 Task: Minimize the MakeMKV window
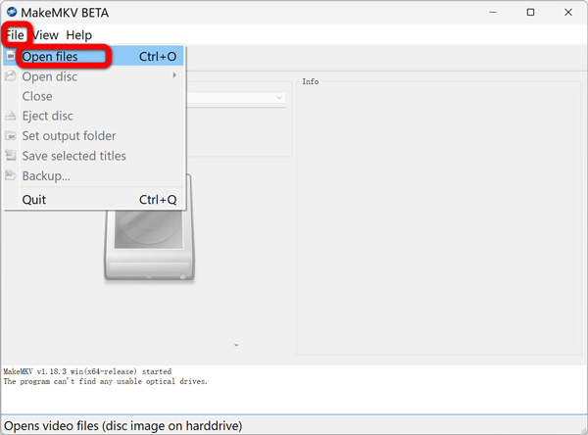click(x=493, y=13)
